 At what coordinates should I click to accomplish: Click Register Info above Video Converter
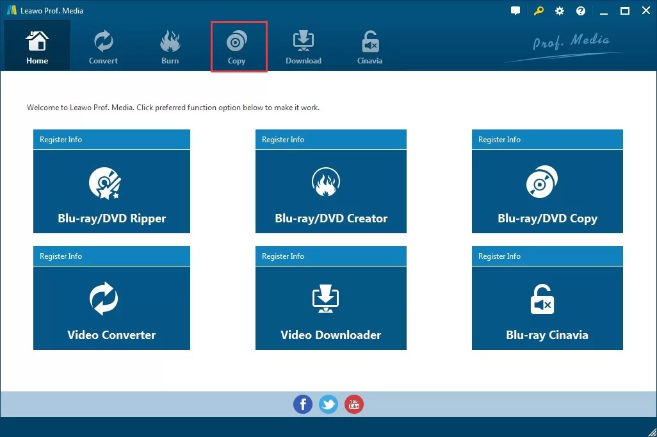coord(61,256)
